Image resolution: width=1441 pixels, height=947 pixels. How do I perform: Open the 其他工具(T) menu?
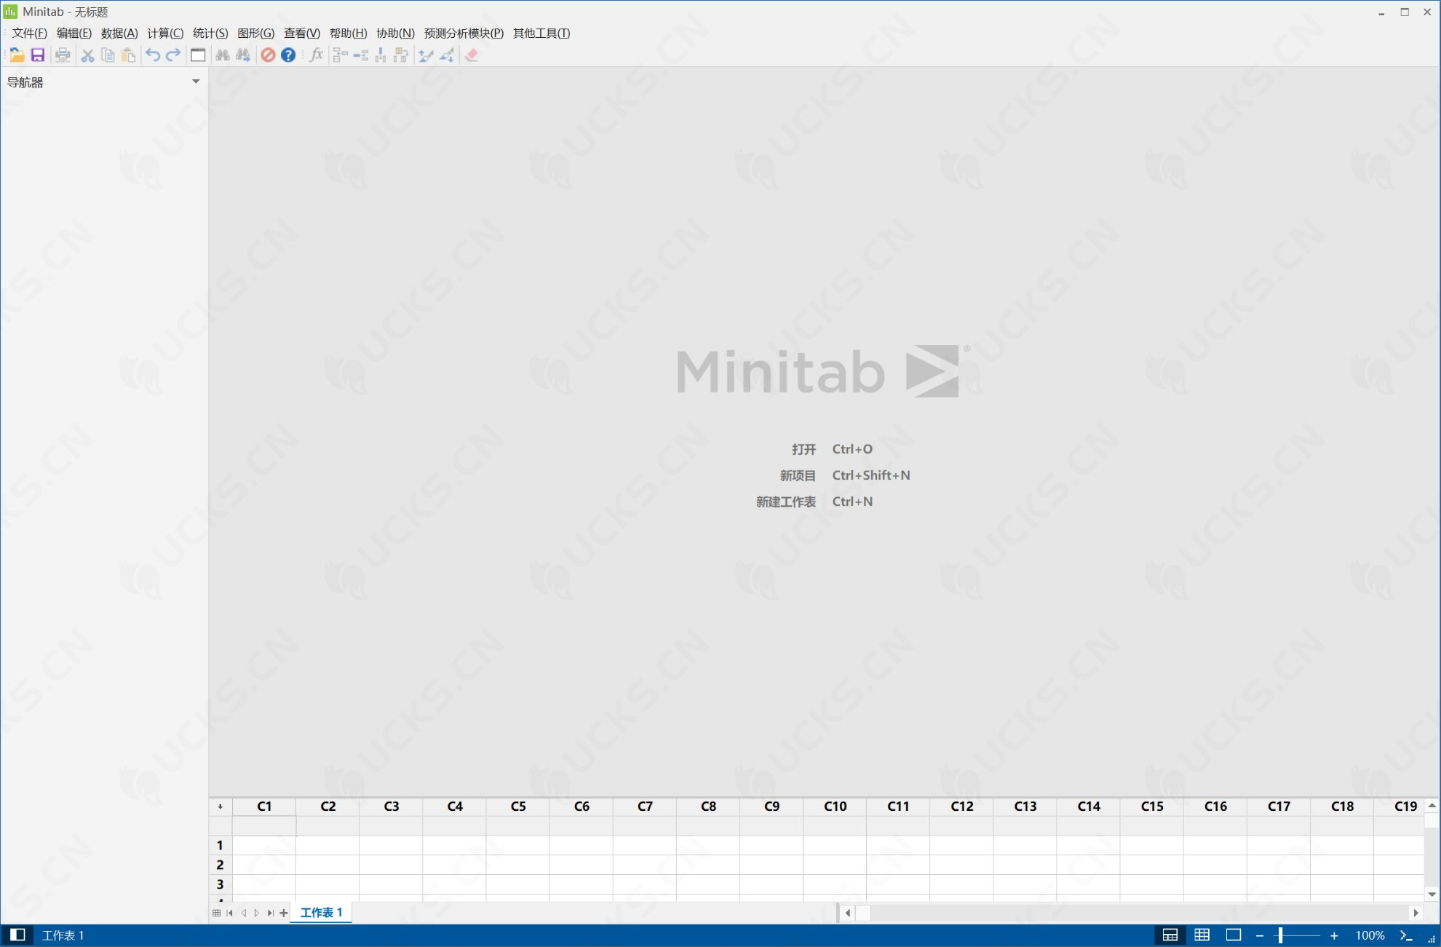tap(541, 33)
